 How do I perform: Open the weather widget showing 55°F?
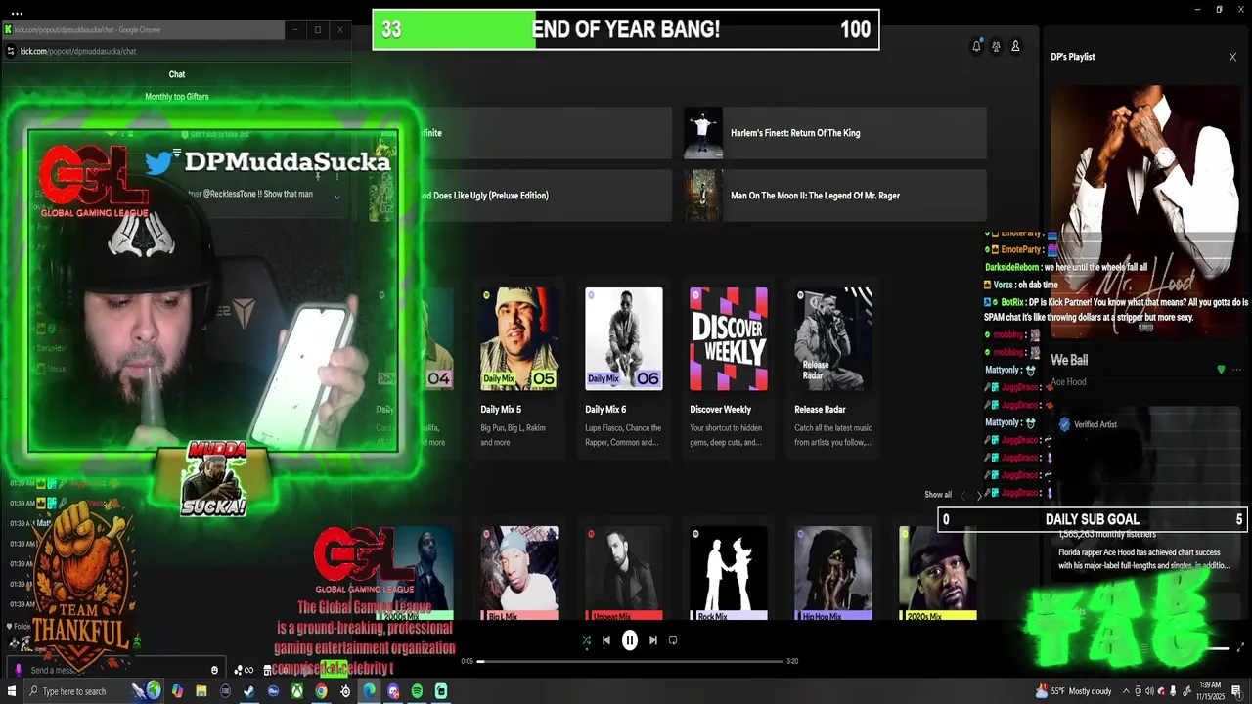[1074, 691]
